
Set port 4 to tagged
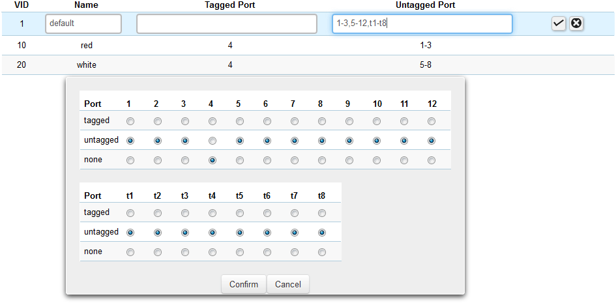213,121
